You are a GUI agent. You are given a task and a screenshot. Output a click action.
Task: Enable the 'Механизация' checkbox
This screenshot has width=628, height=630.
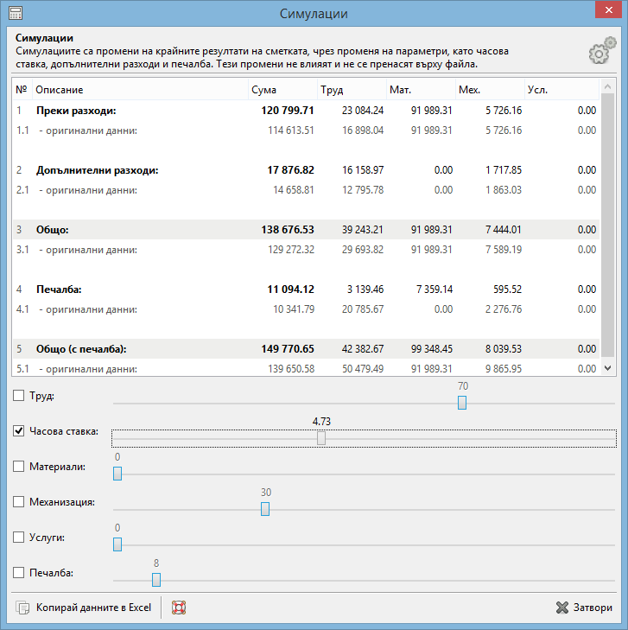(x=19, y=501)
